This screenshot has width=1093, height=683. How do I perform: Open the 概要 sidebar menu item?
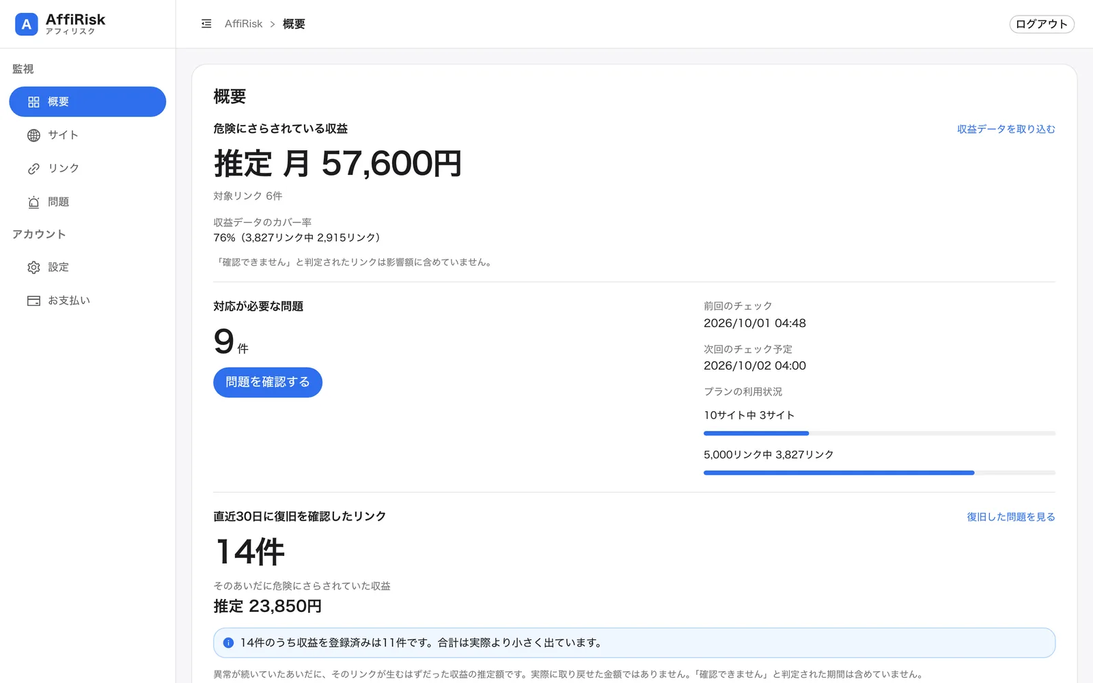pos(87,102)
